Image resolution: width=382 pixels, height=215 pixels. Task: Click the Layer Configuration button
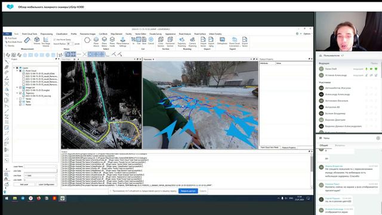point(47,185)
